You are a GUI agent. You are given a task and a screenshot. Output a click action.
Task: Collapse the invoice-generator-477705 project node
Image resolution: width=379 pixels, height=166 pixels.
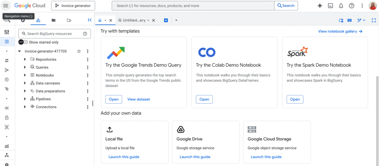click(20, 51)
